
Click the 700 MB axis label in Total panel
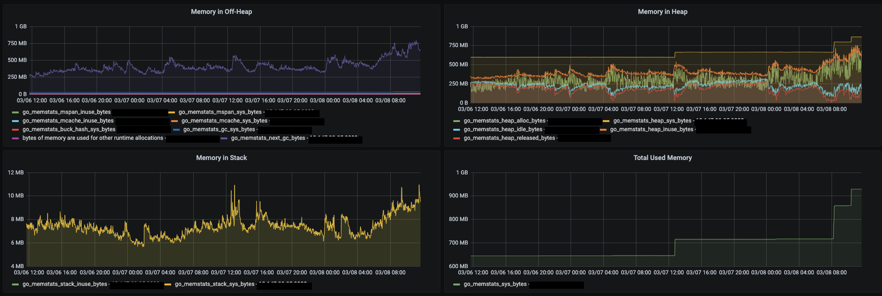[x=458, y=243]
